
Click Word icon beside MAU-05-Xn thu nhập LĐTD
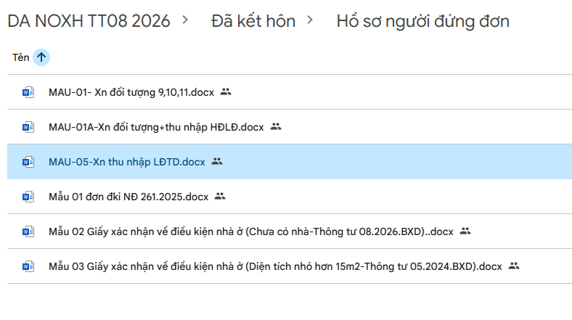(28, 162)
